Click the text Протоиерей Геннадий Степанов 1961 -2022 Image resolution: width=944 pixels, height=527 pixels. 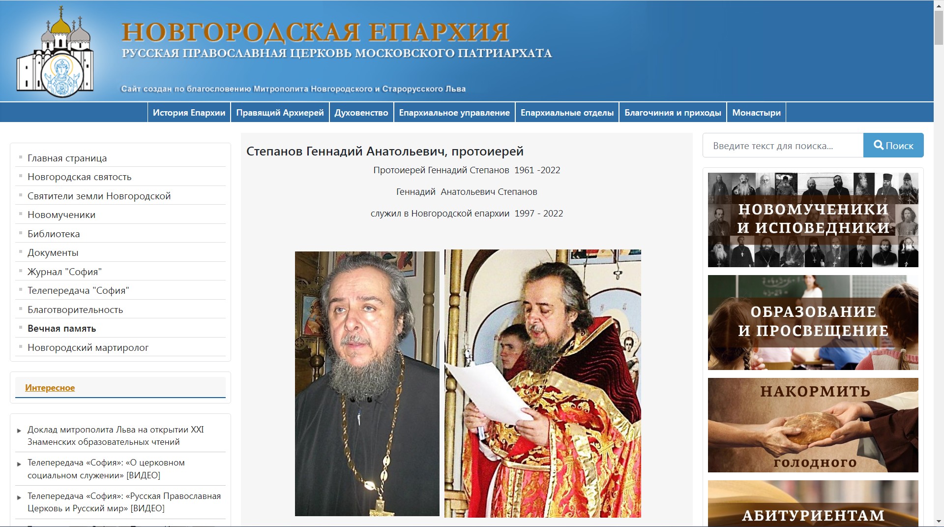[467, 170]
